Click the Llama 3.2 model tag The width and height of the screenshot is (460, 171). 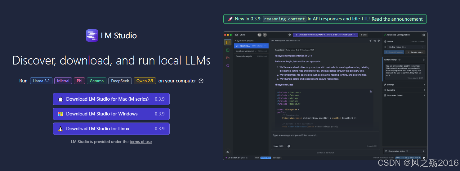[x=41, y=81]
